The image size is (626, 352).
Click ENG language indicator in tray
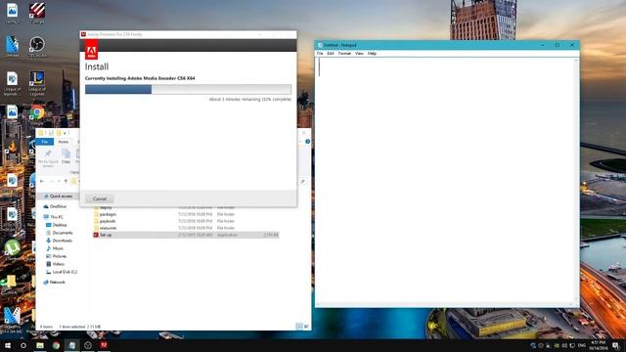coord(582,345)
